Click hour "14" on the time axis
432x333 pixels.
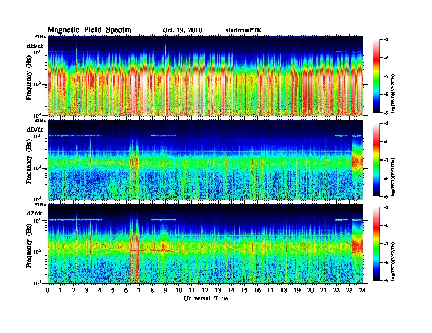tap(231, 290)
